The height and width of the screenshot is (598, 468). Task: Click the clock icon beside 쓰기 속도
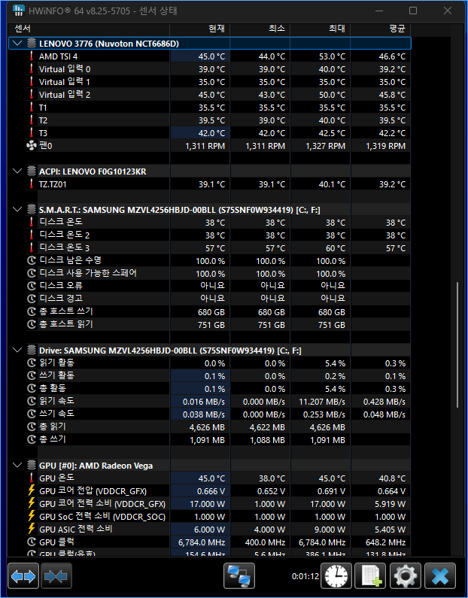coord(32,414)
